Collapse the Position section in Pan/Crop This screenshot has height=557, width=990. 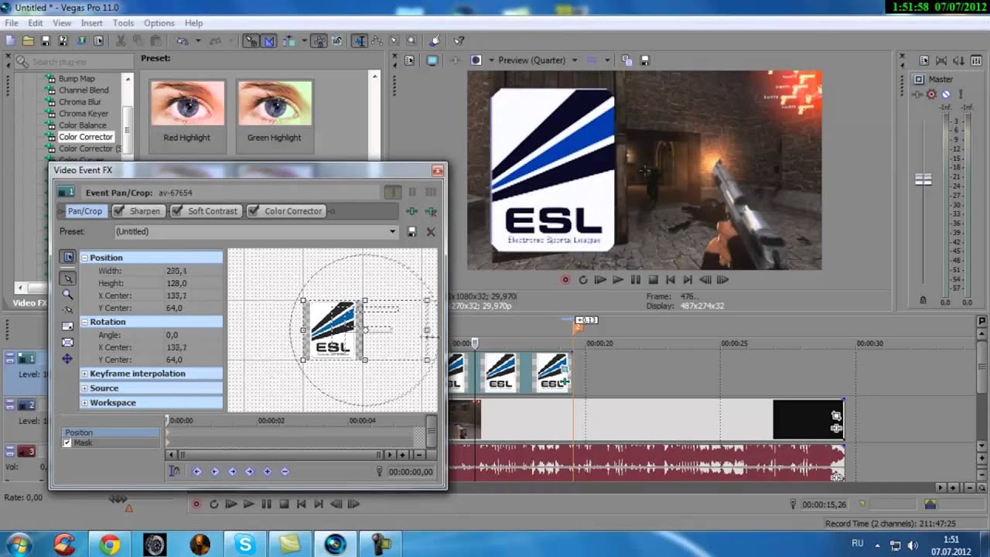(85, 258)
